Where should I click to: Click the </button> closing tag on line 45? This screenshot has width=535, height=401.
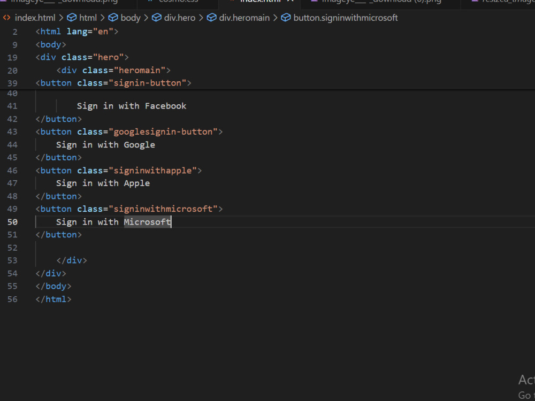pyautogui.click(x=59, y=158)
